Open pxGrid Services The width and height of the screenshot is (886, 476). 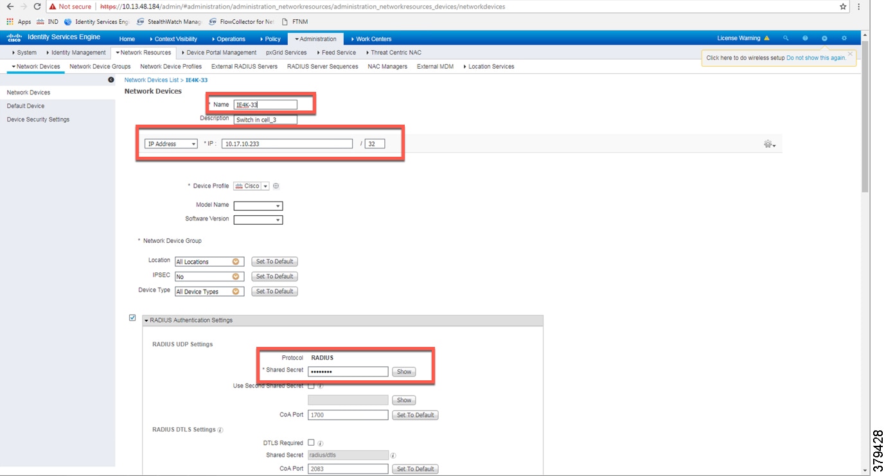pyautogui.click(x=287, y=53)
